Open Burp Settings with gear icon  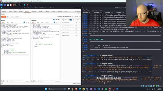tap(78, 12)
